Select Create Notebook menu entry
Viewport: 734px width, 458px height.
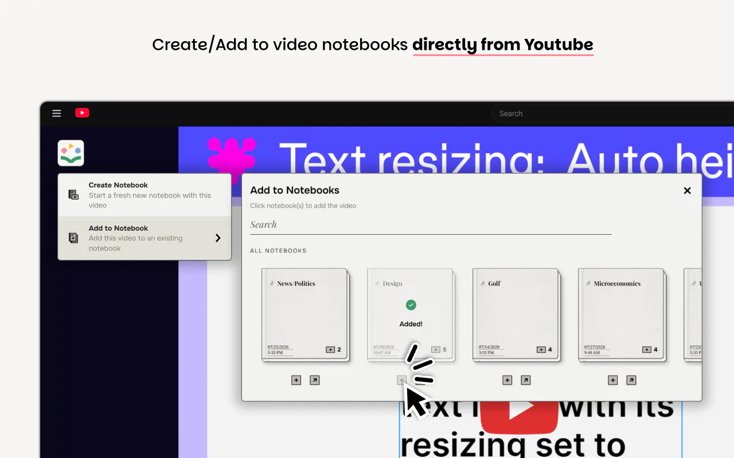[x=145, y=195]
